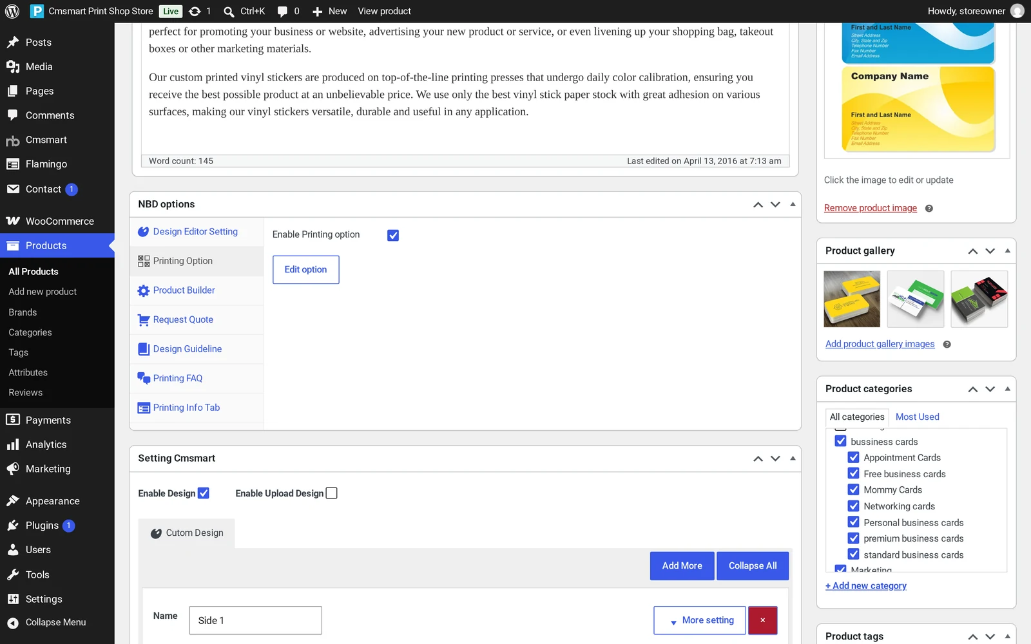
Task: Click the Add More button
Action: click(682, 566)
